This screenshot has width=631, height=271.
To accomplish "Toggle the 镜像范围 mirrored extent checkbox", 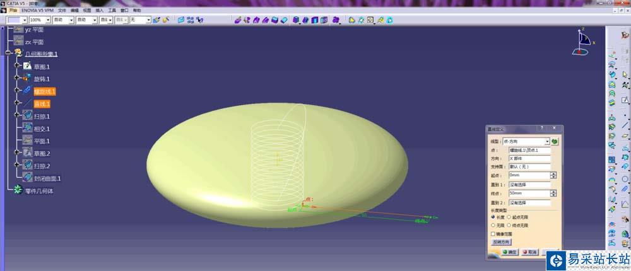I will [493, 234].
